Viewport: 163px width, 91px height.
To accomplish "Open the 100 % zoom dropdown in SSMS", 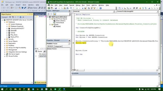I will [40, 49].
